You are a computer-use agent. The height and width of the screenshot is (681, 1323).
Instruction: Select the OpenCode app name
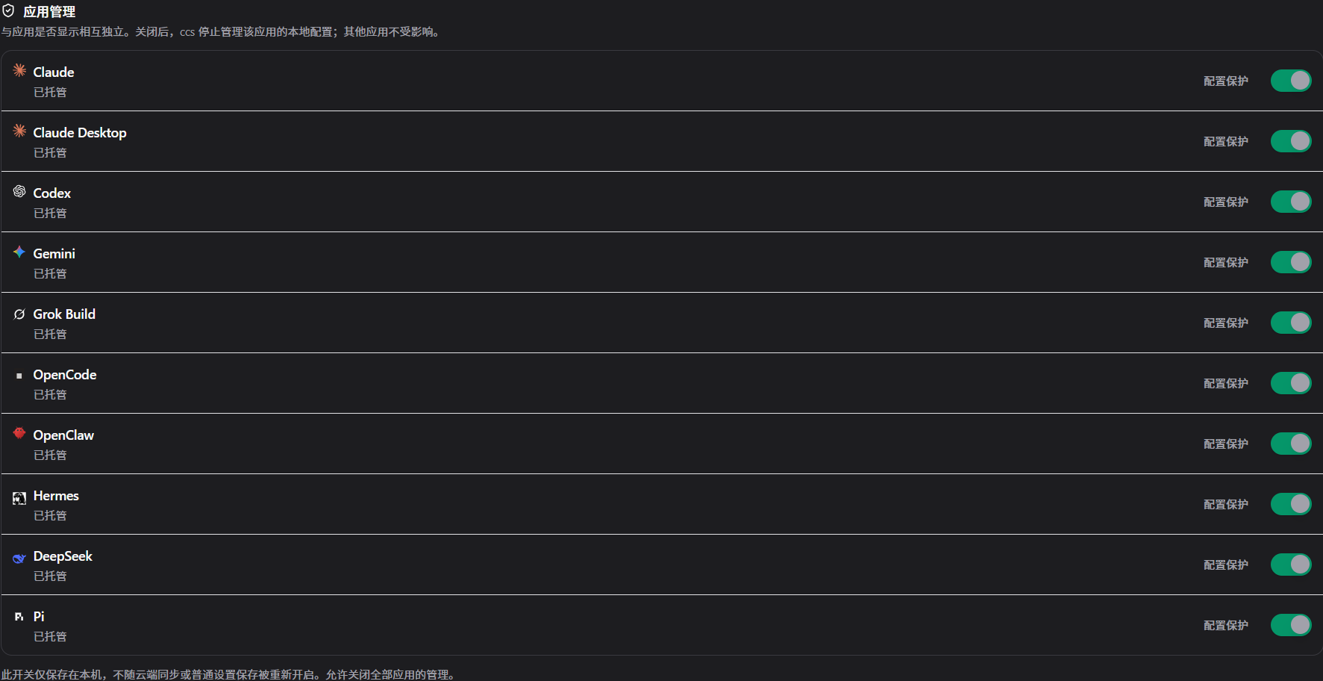65,375
